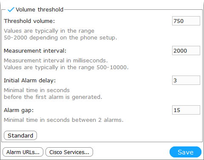Click the Initial Alarm delay: label
Image resolution: width=204 pixels, height=160 pixels.
(30, 81)
